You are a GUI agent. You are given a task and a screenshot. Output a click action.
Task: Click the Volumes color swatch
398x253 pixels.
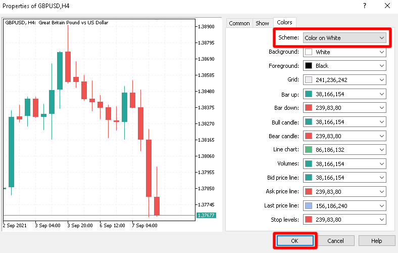pos(309,164)
